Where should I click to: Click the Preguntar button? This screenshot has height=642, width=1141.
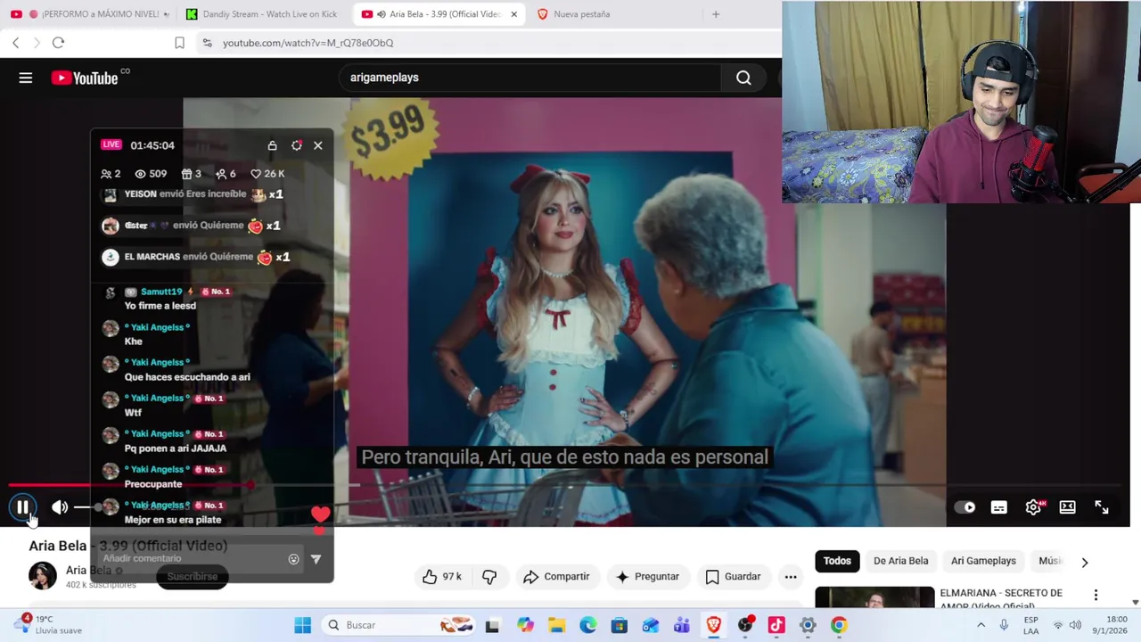[x=647, y=577]
